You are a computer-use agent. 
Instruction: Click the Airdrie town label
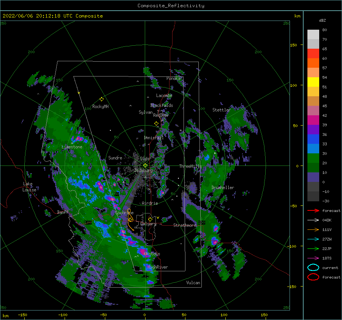click(150, 203)
